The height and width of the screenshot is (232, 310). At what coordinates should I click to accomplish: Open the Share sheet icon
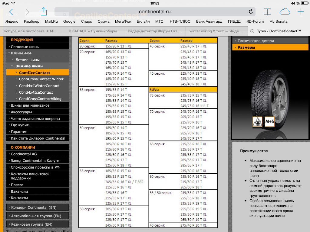coord(44,11)
